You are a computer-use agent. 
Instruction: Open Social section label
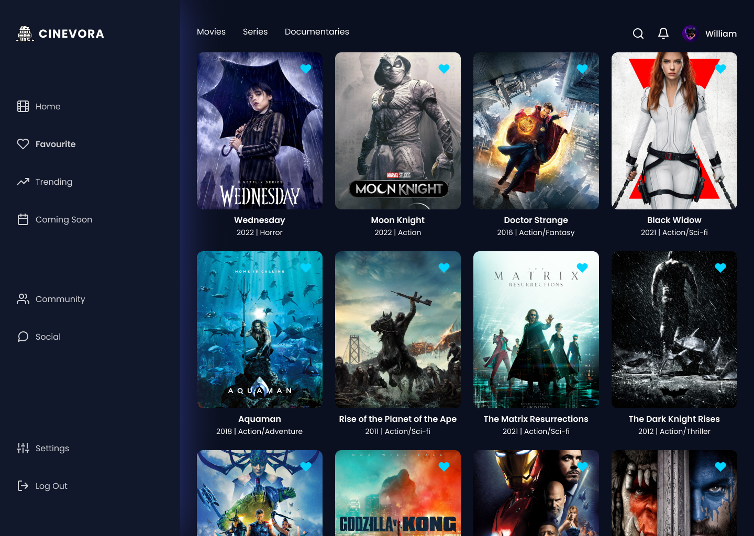tap(48, 337)
